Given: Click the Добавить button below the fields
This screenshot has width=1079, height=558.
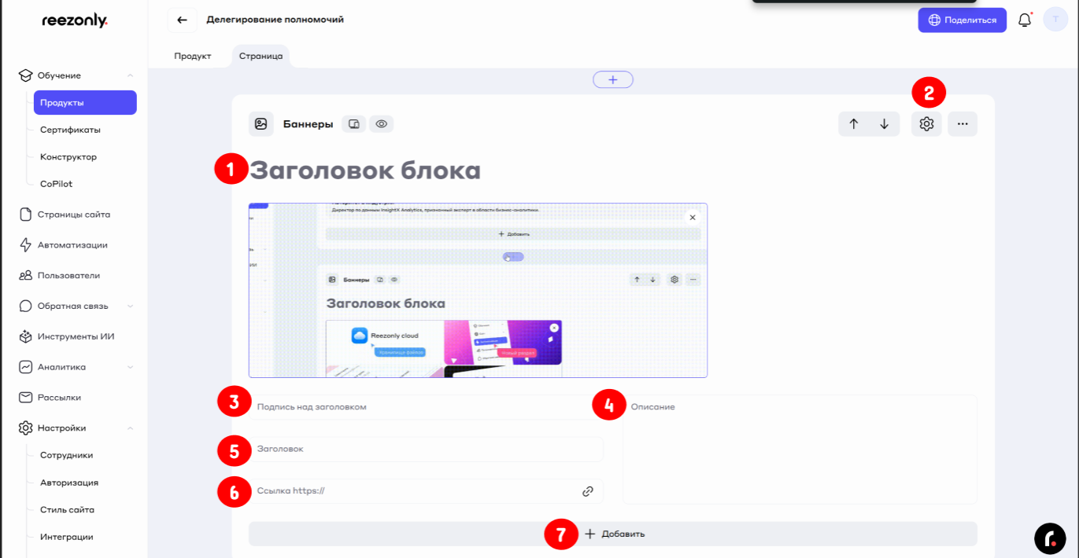Looking at the screenshot, I should tap(613, 534).
